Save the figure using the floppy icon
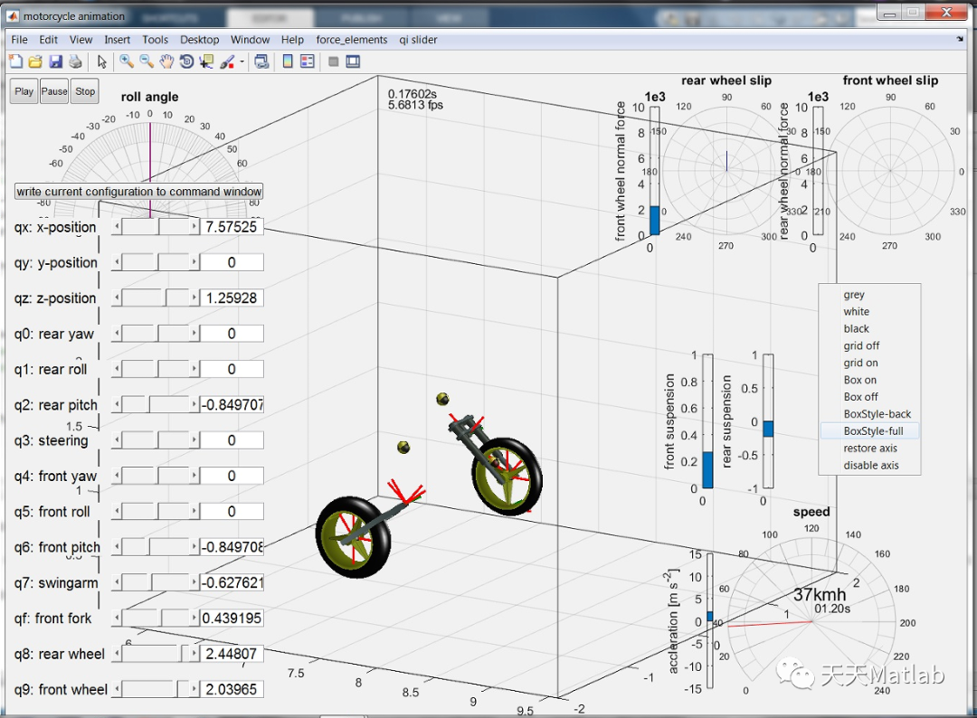This screenshot has height=718, width=977. tap(55, 61)
